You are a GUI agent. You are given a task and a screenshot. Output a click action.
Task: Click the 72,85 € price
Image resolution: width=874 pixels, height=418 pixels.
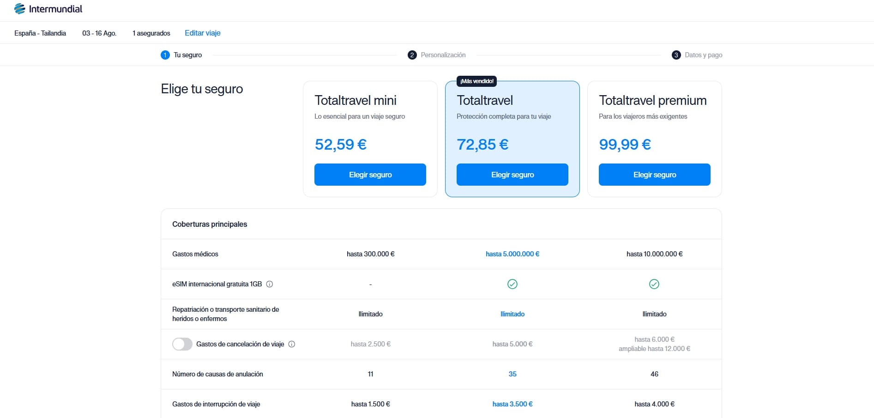click(482, 145)
